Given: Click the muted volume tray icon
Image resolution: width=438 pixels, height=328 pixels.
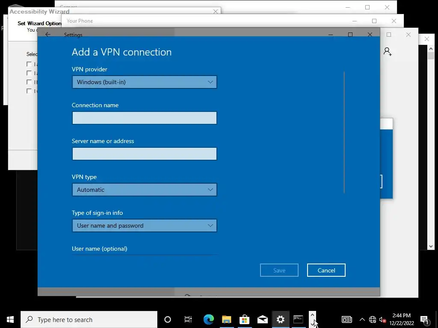Looking at the screenshot, I should pyautogui.click(x=382, y=319).
